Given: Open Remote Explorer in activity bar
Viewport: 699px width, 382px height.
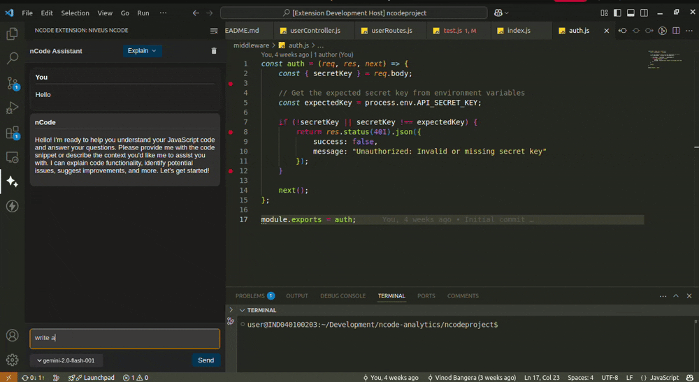Looking at the screenshot, I should [12, 157].
